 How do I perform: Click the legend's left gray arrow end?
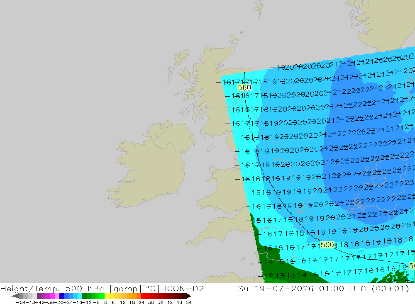click(15, 296)
